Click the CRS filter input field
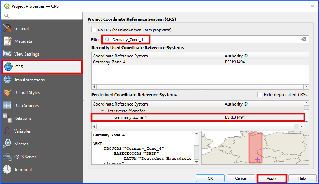 (x=206, y=39)
